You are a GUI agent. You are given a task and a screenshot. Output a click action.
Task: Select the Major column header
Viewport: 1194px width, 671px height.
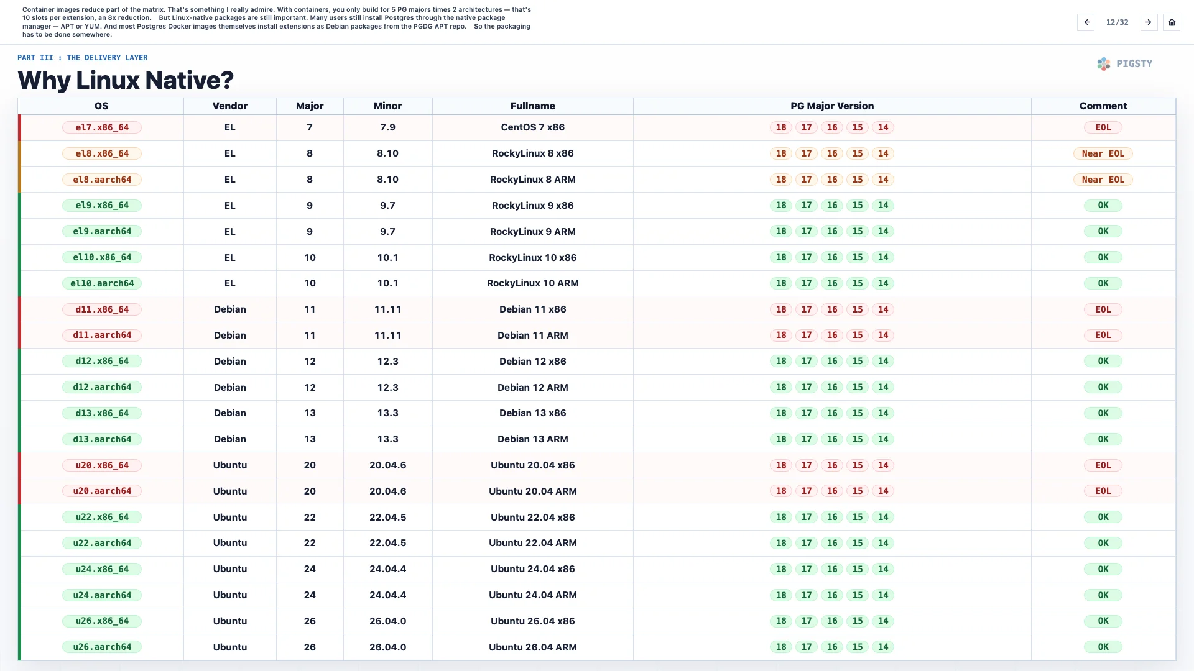[310, 106]
